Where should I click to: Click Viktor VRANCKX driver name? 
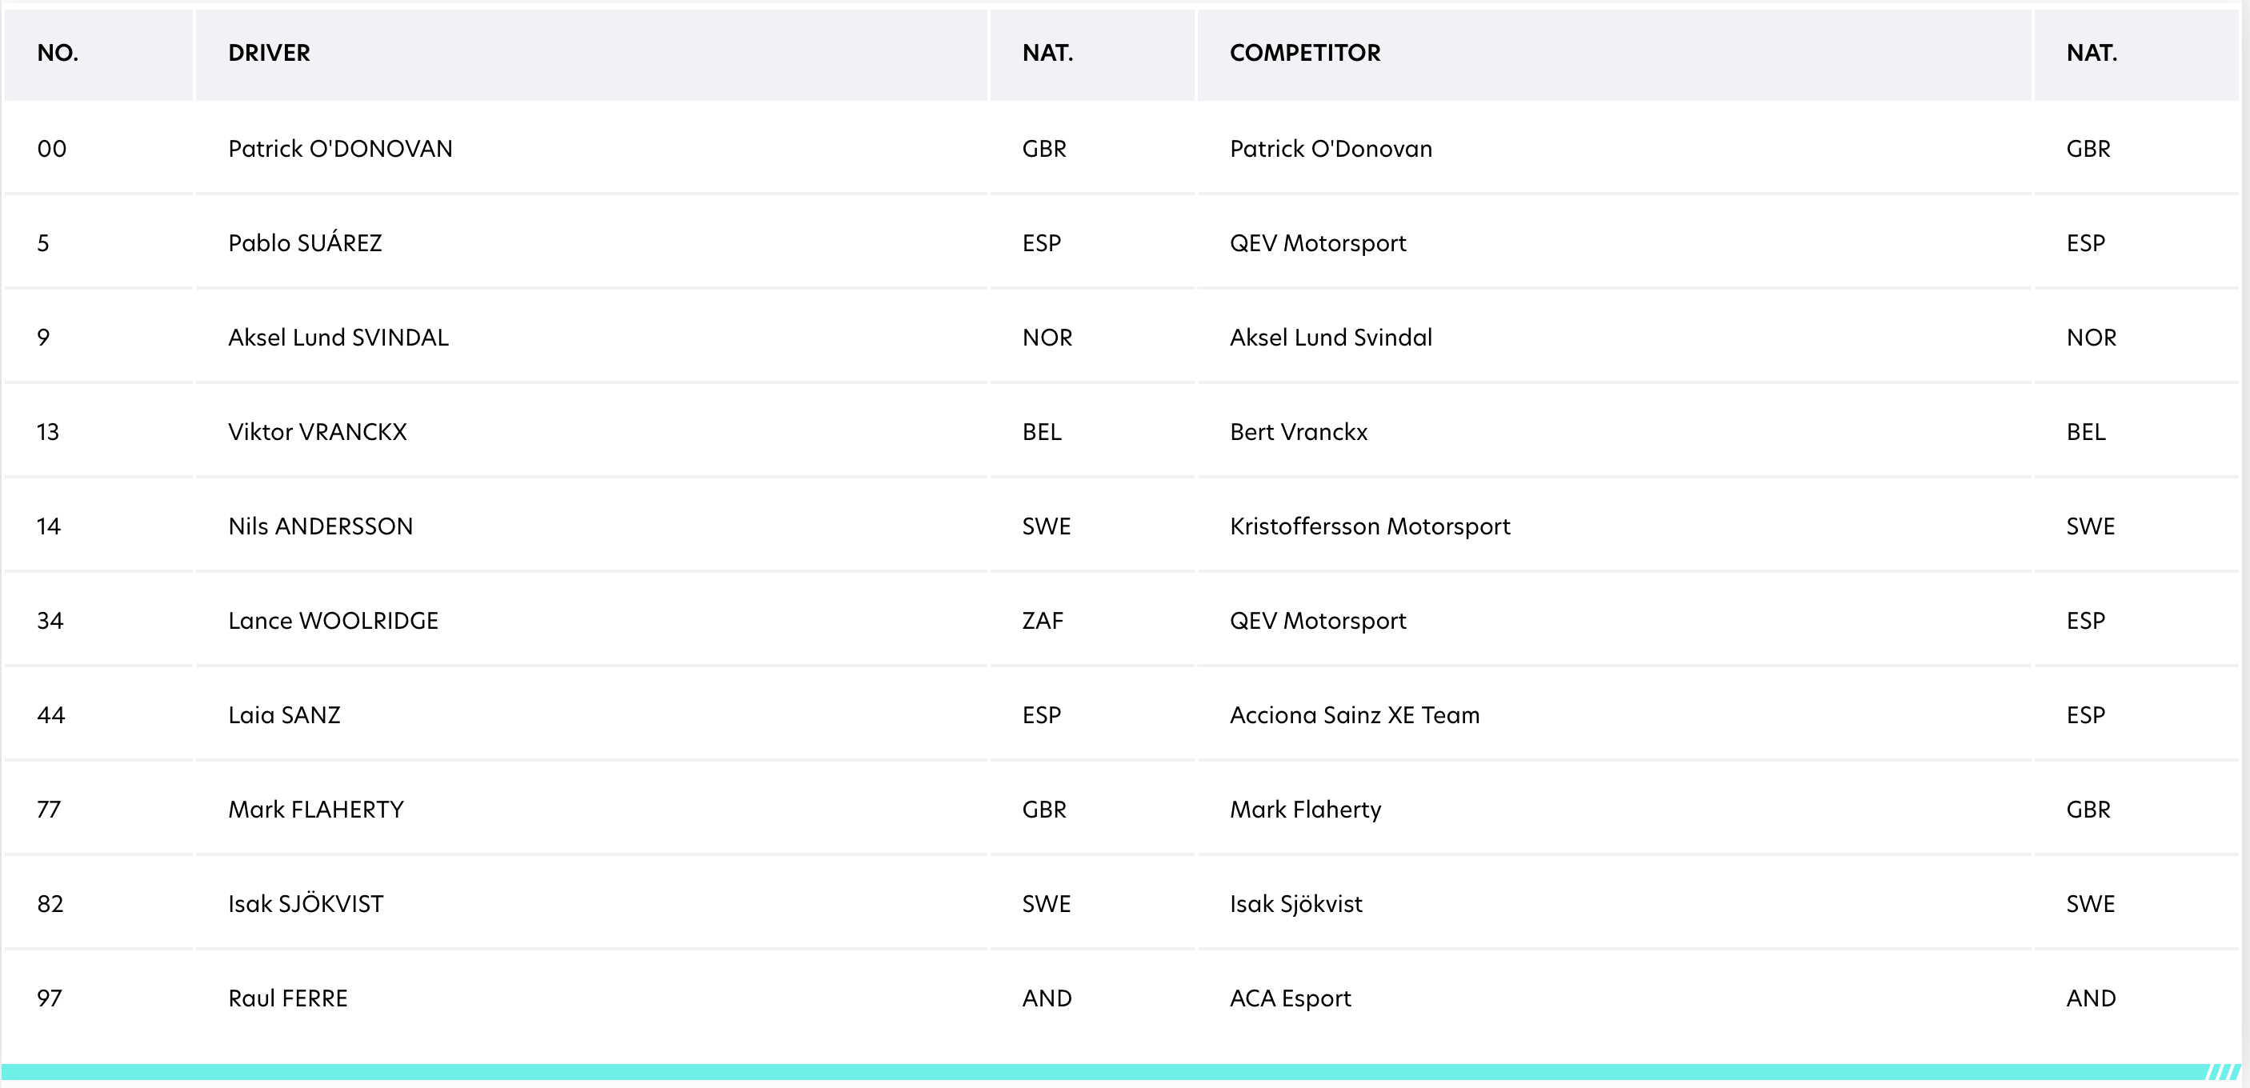click(x=317, y=431)
